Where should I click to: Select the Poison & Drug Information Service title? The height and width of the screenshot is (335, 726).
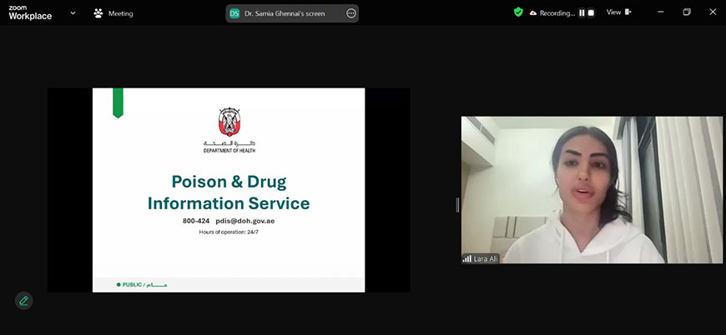[229, 192]
